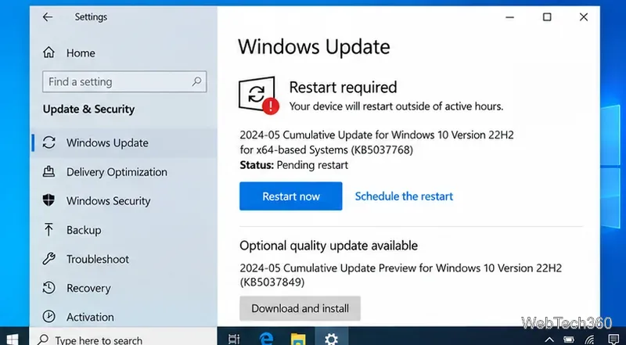This screenshot has height=345, width=626.
Task: Click the Recovery history icon
Action: [49, 288]
